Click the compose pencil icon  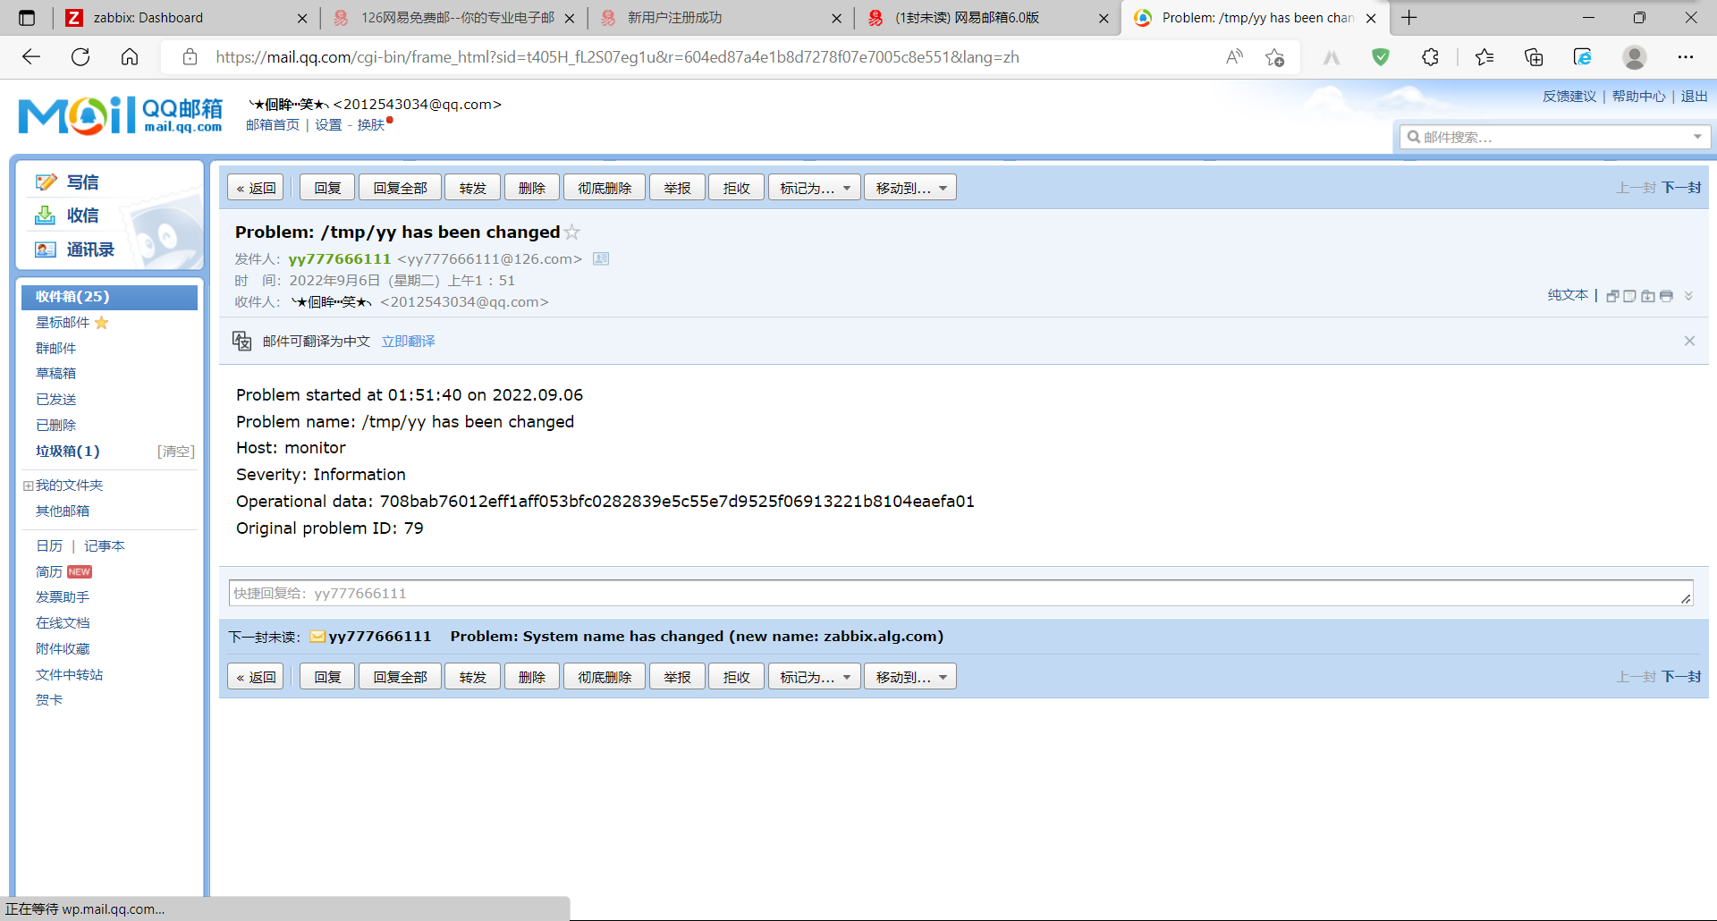[46, 182]
